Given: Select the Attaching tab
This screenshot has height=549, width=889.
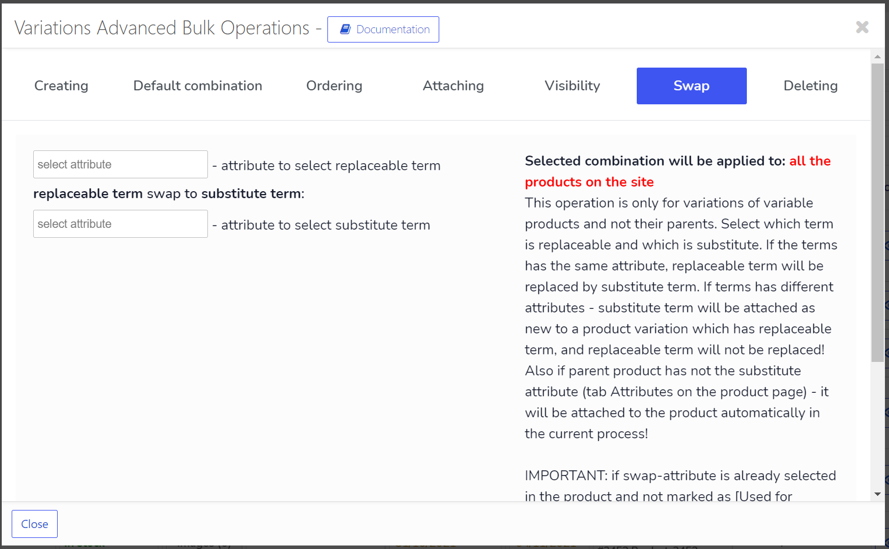Looking at the screenshot, I should [x=453, y=86].
